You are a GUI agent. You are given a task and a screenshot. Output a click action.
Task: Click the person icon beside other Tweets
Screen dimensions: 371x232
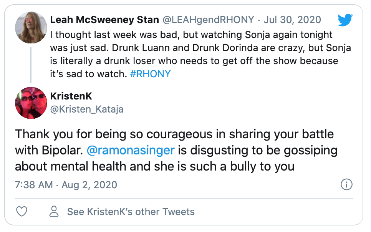pos(54,211)
